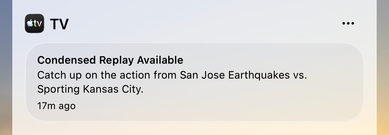
Task: Click the "17m ago" timestamp
Action: coord(56,106)
